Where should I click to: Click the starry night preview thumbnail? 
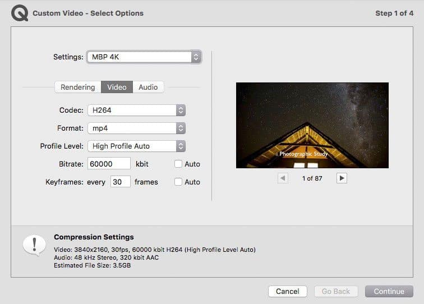coord(312,125)
